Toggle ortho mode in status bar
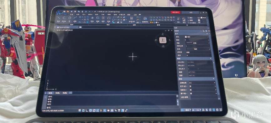 87,111
